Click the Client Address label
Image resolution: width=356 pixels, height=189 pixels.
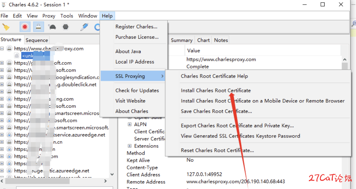tap(143, 175)
